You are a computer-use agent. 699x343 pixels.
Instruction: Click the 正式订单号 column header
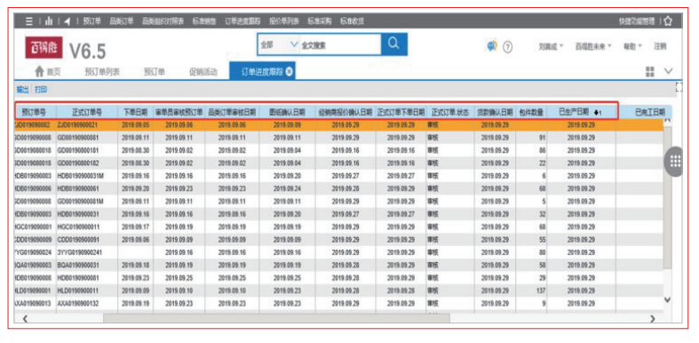pos(87,112)
